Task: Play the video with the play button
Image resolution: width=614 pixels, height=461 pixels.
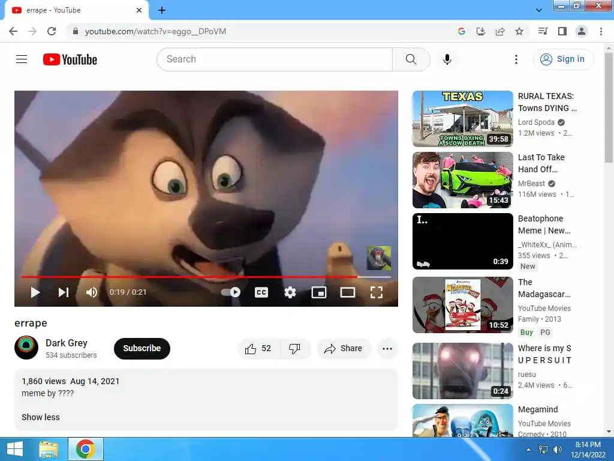Action: pyautogui.click(x=35, y=292)
